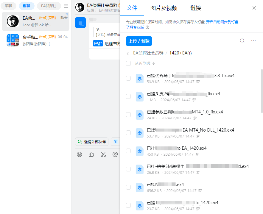Screen dimensions: 263x214
Task: Select the 单聊 filter tab
Action: [8, 6]
